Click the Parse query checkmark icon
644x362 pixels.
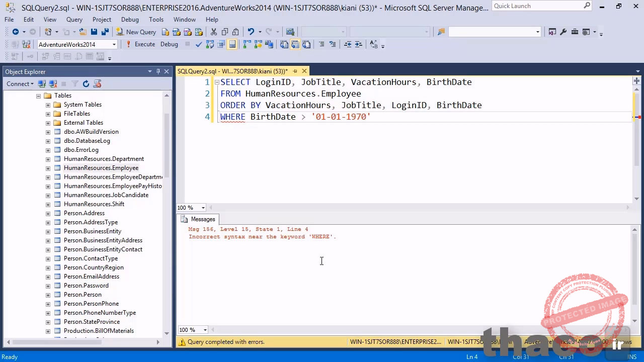199,44
